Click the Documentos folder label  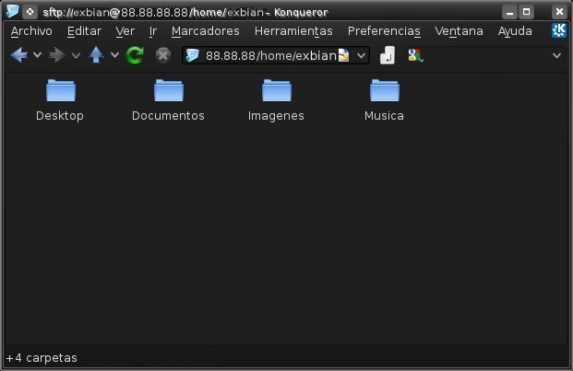point(168,116)
